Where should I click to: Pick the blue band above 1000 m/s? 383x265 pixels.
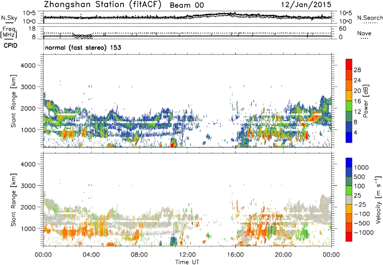pyautogui.click(x=349, y=163)
